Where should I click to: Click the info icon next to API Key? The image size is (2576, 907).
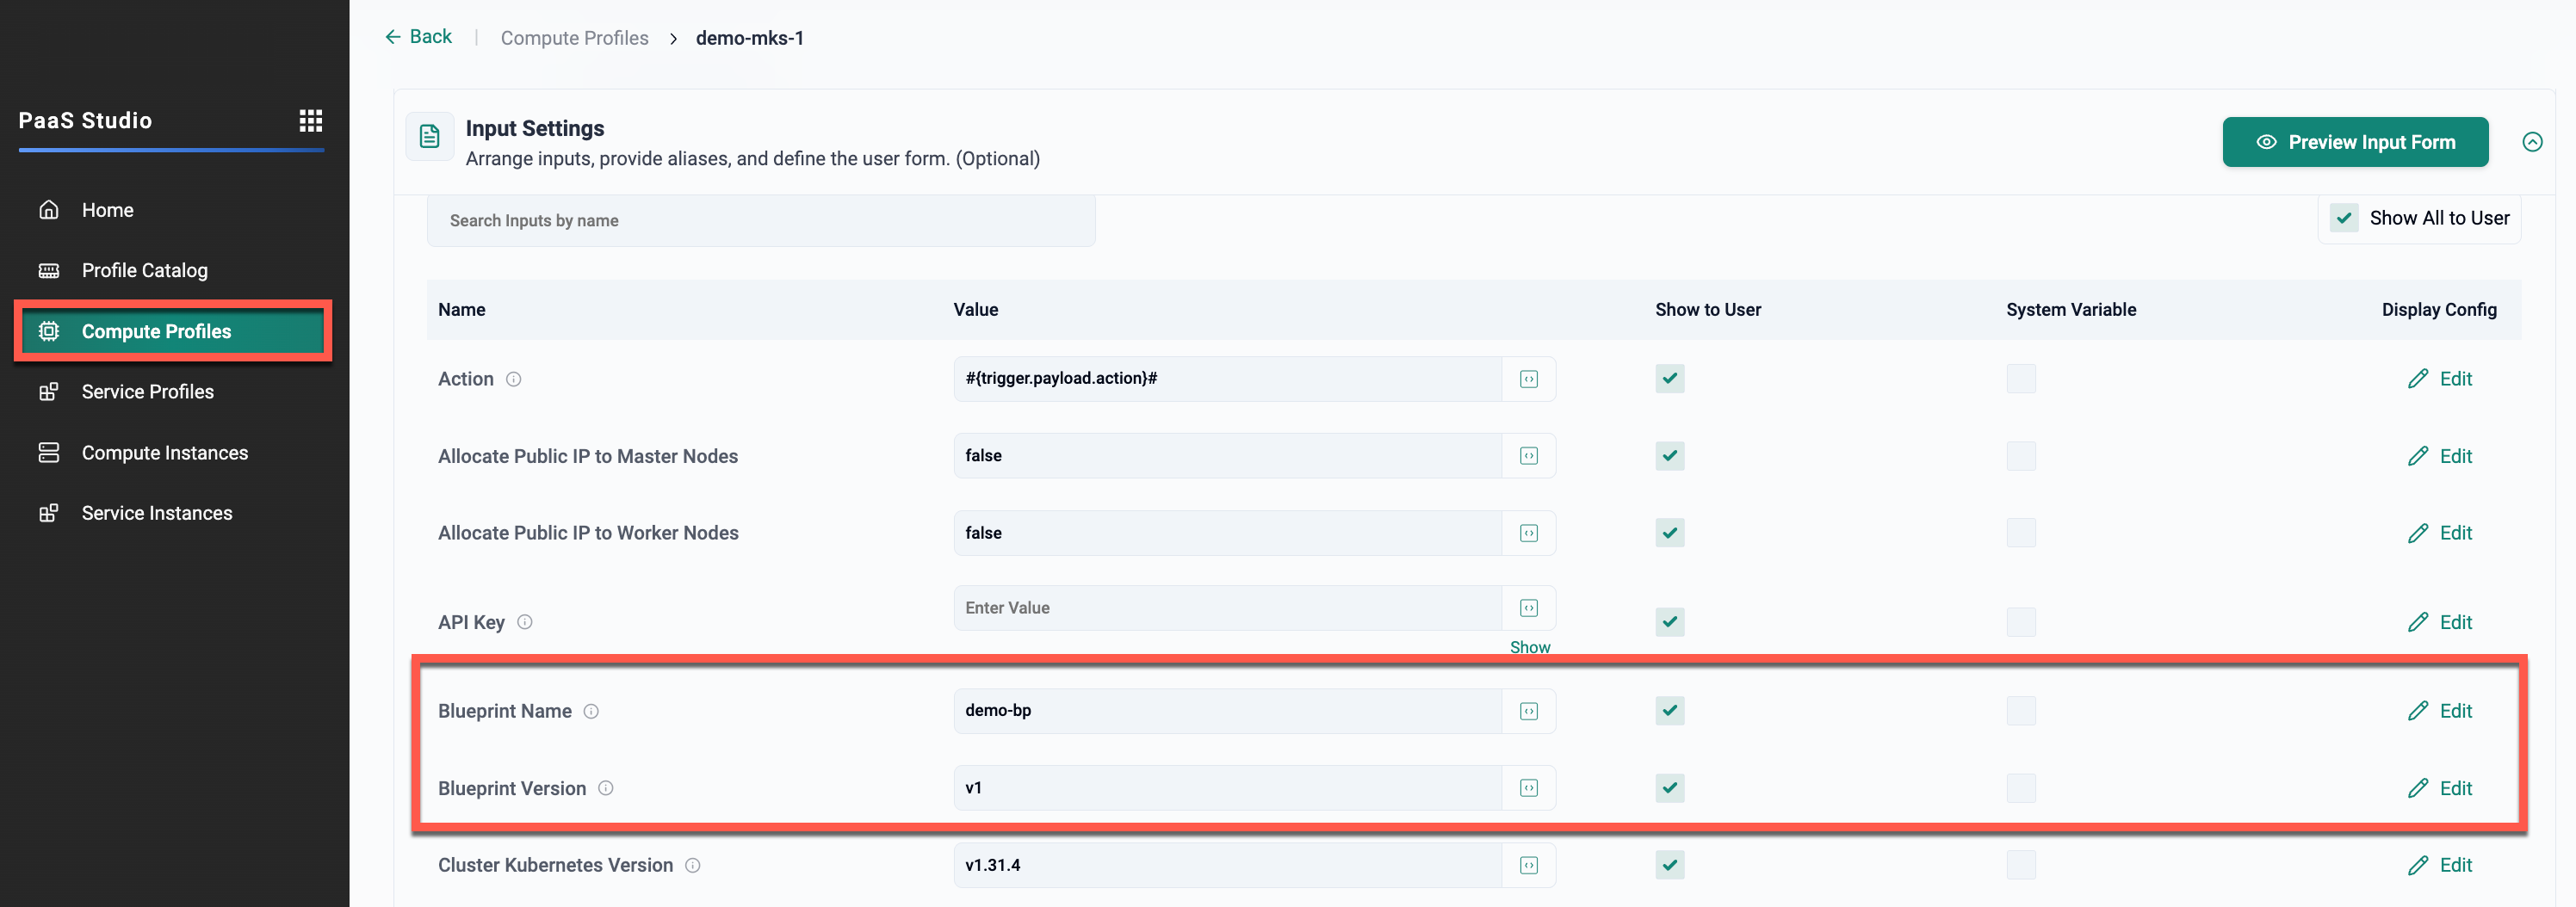(x=524, y=622)
